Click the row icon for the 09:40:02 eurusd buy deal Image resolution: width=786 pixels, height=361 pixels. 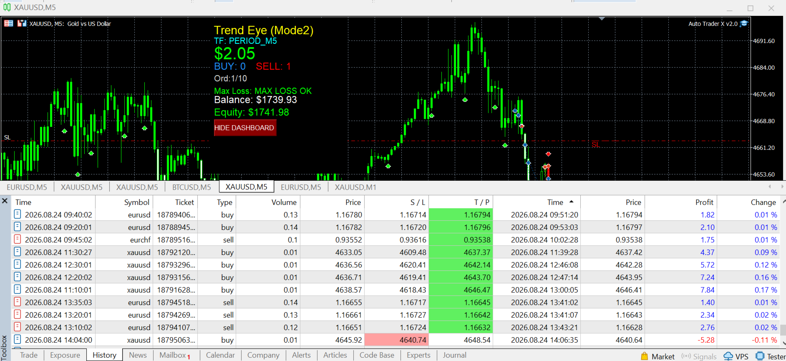(x=18, y=215)
